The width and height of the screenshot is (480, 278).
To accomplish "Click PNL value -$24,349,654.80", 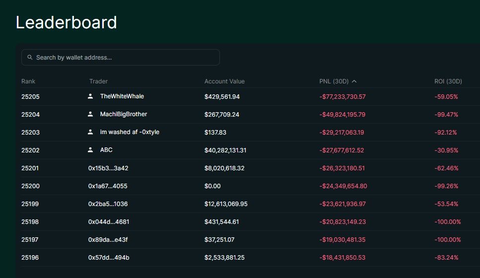I will pos(343,186).
